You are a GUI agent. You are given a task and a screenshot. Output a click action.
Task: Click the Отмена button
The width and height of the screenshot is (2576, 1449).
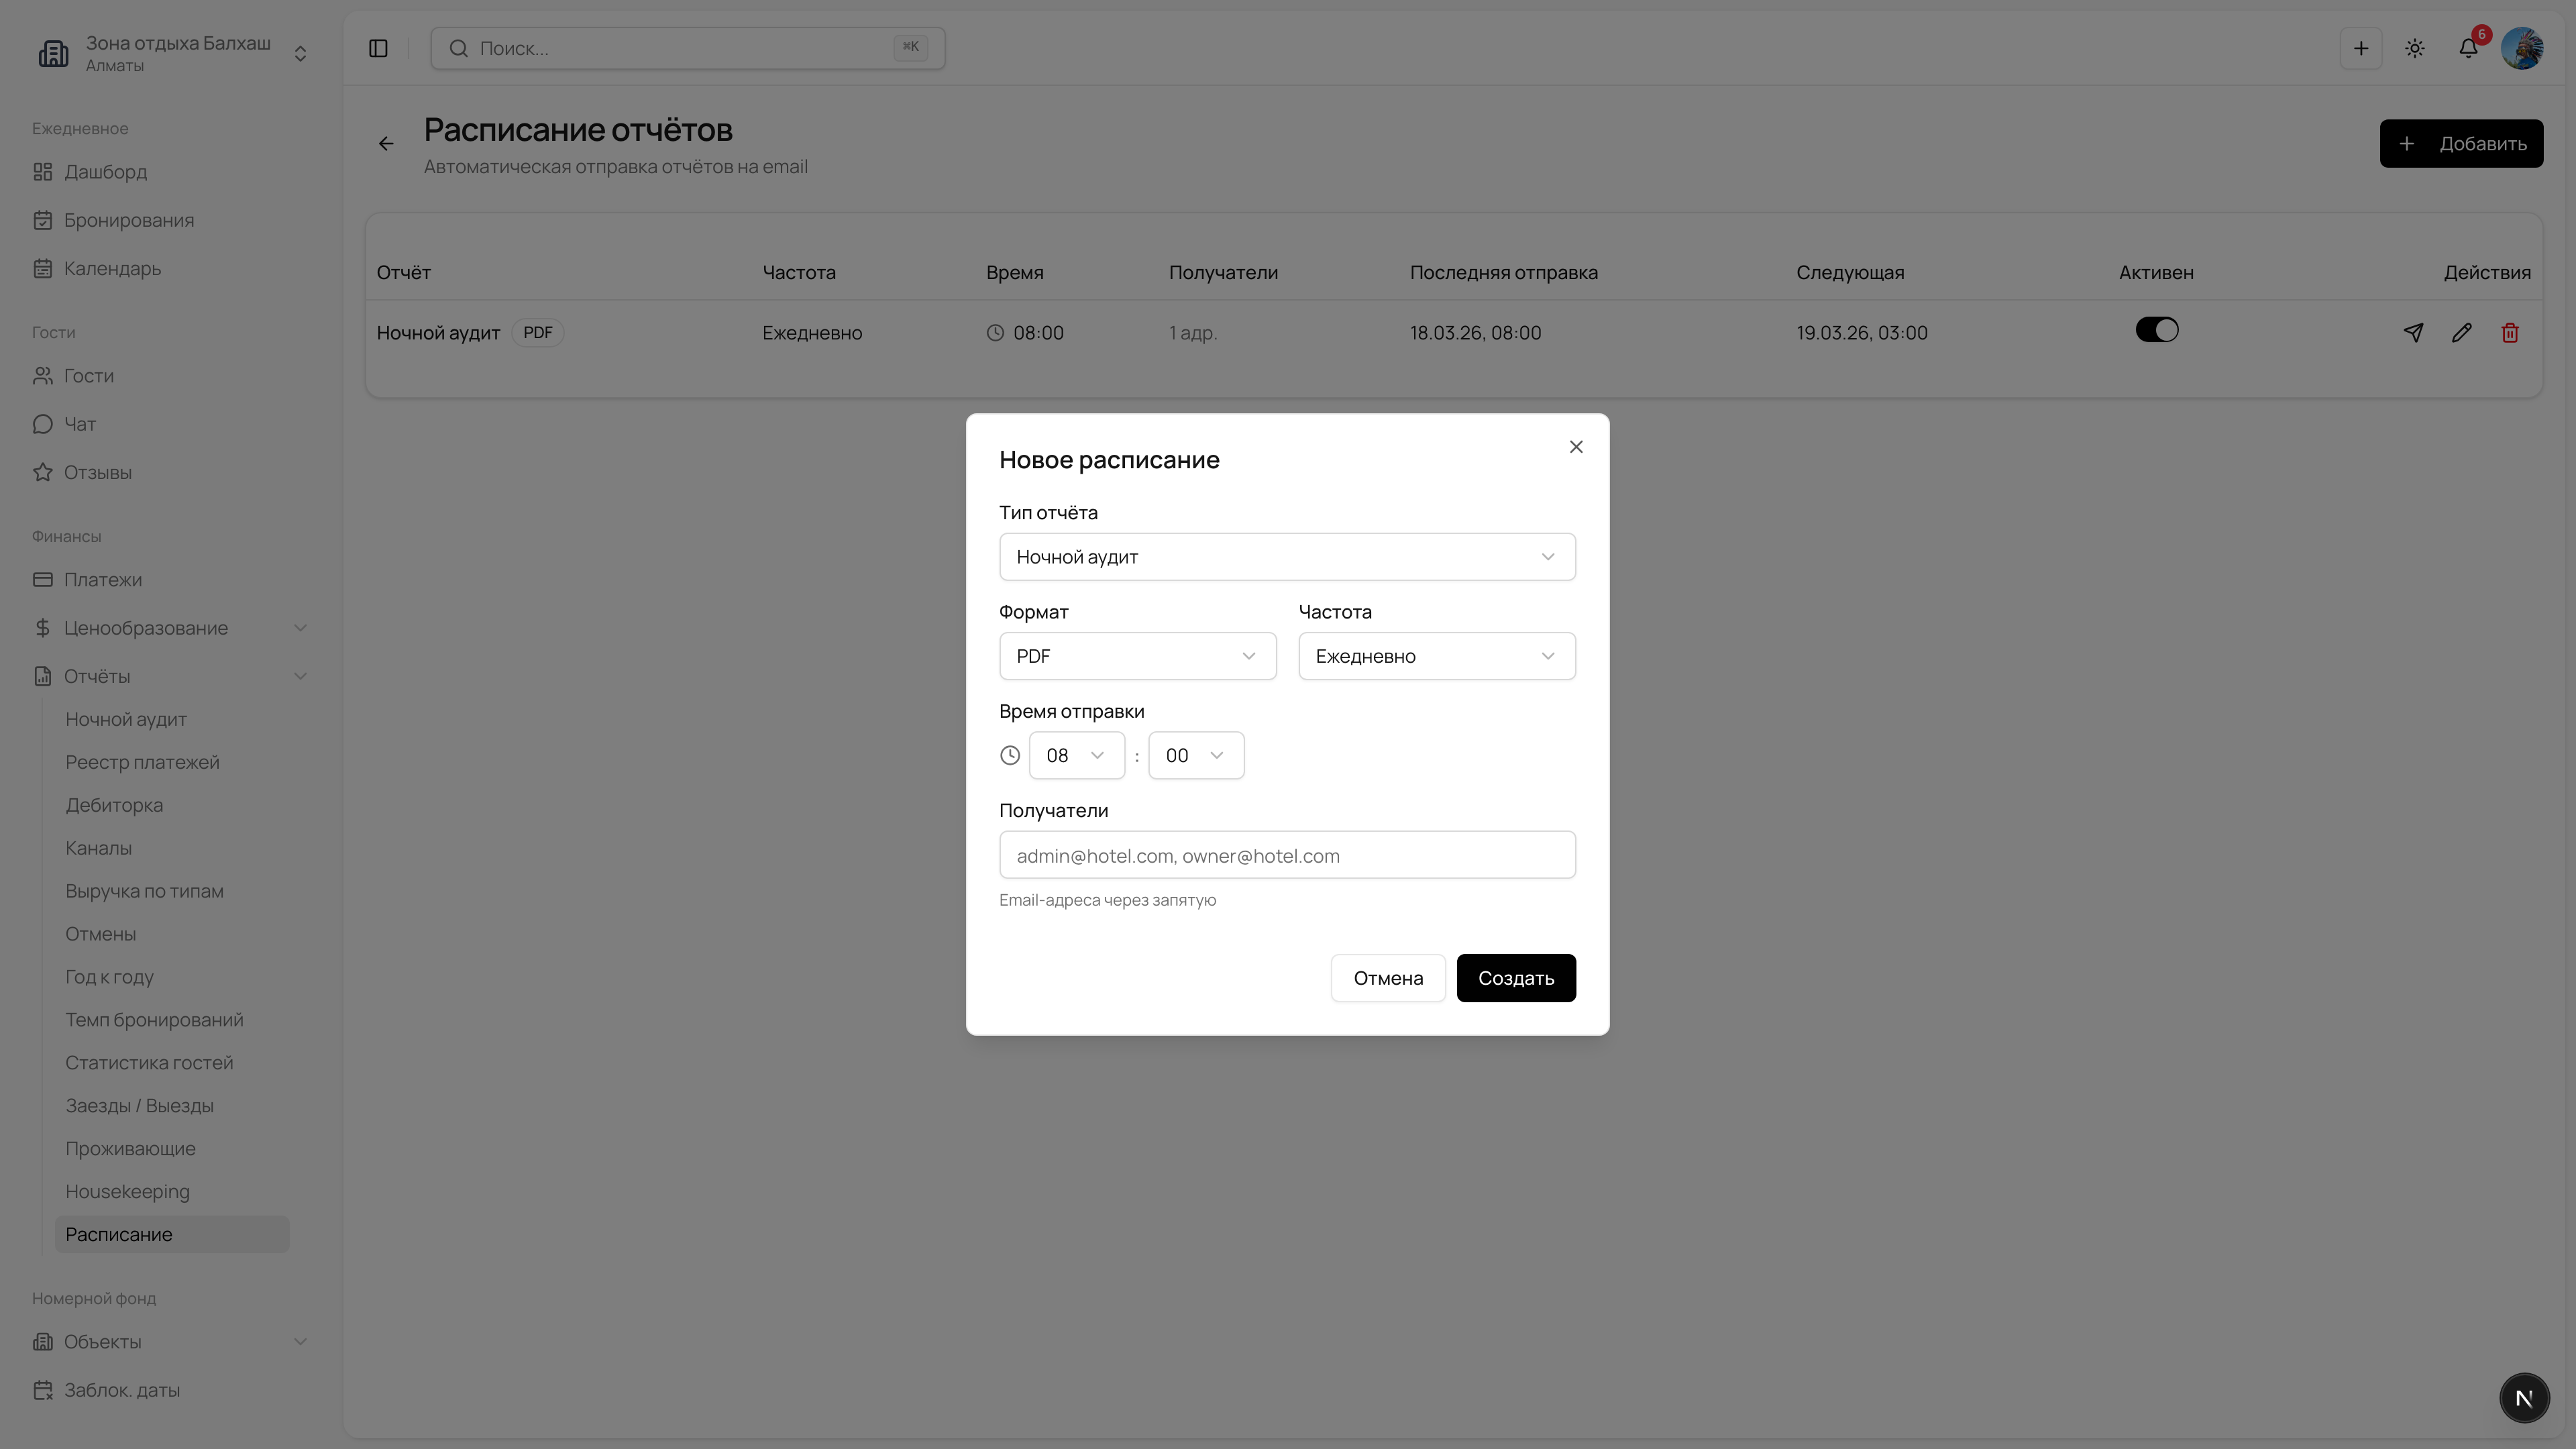pos(1387,978)
